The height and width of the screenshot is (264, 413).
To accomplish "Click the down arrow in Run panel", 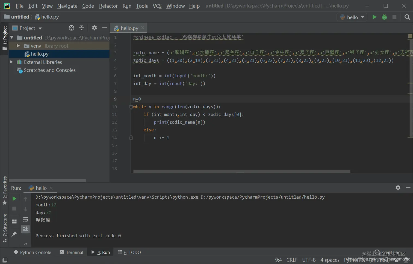I will (x=25, y=209).
